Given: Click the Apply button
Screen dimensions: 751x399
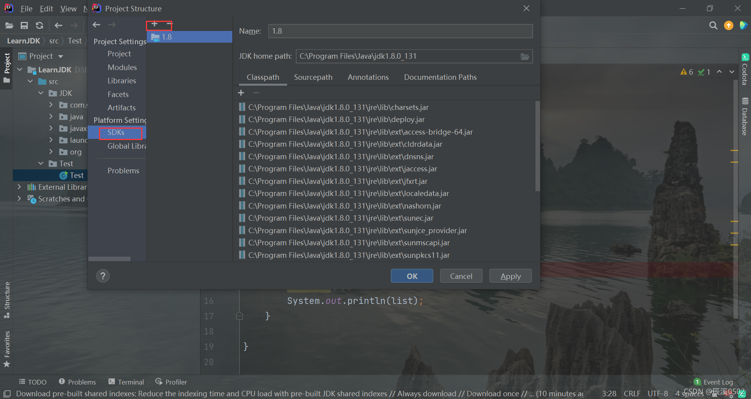Looking at the screenshot, I should [510, 276].
